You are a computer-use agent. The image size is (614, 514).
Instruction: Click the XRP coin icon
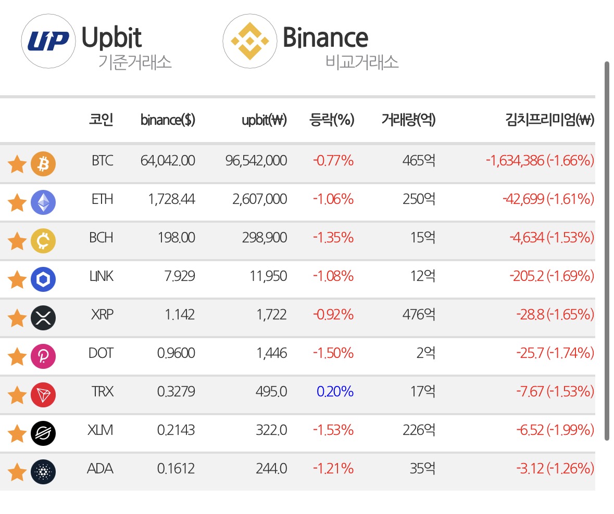tap(43, 318)
